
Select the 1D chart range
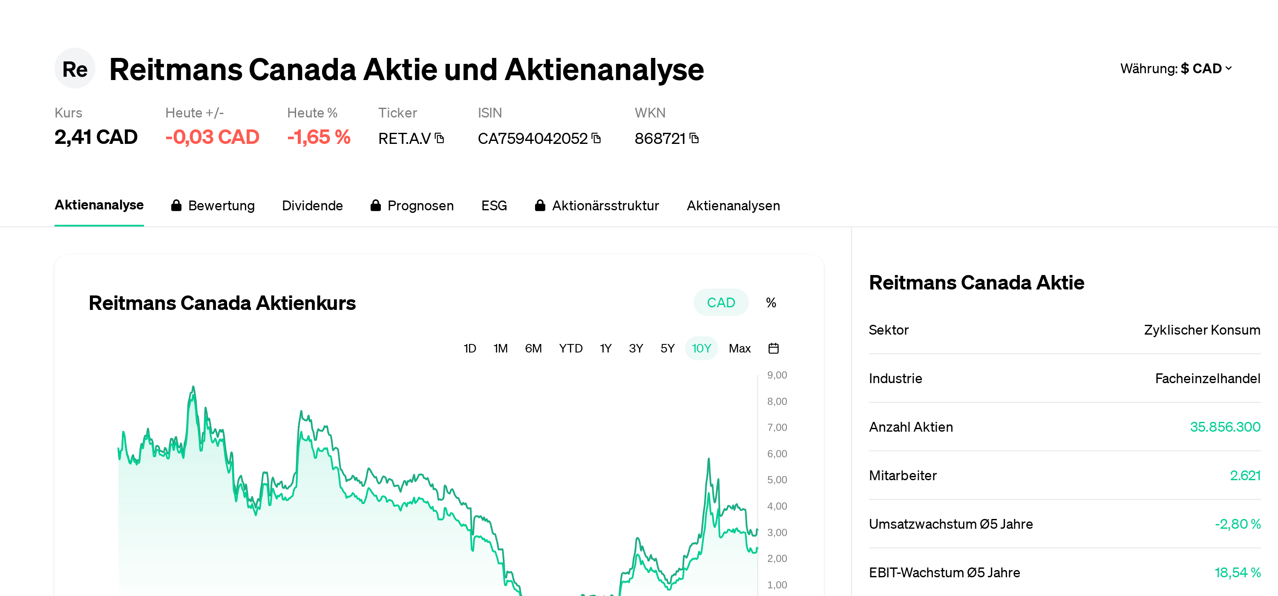coord(470,349)
